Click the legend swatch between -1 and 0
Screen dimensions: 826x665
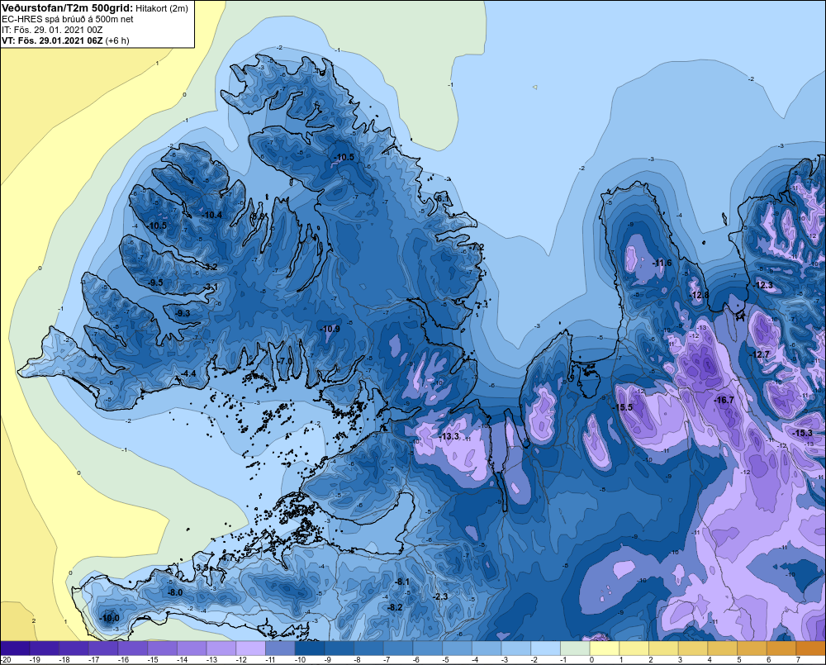click(x=575, y=648)
